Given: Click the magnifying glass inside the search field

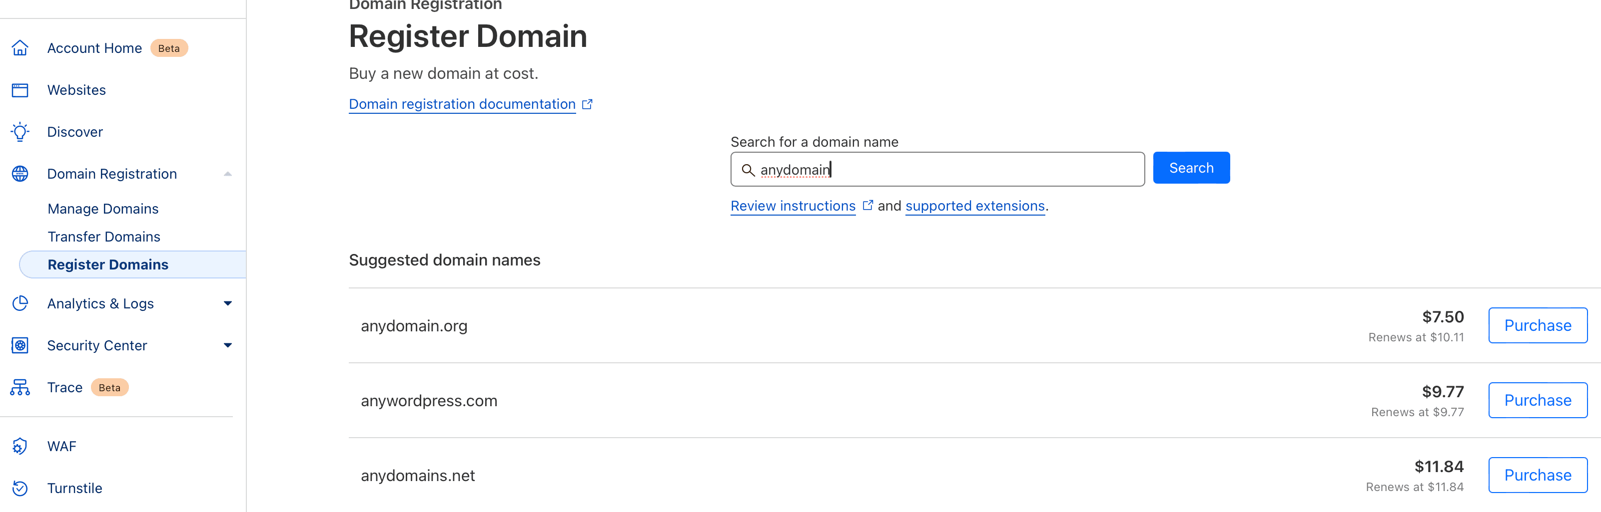Looking at the screenshot, I should [x=749, y=170].
